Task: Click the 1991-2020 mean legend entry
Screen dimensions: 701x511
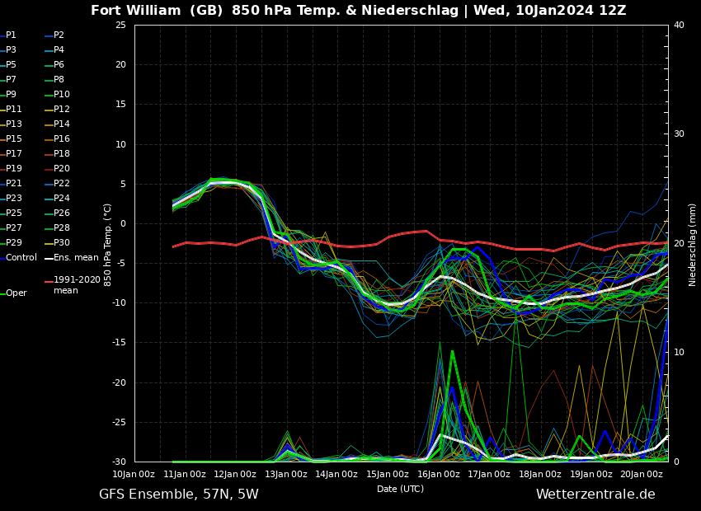Action: (77, 285)
